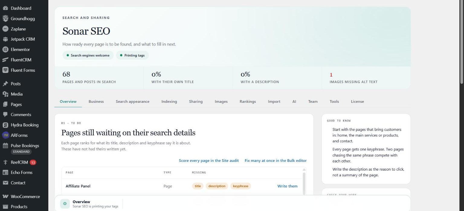Screen dimensions: 464x211
Task: Click the ReefCRM icon
Action: 5,162
